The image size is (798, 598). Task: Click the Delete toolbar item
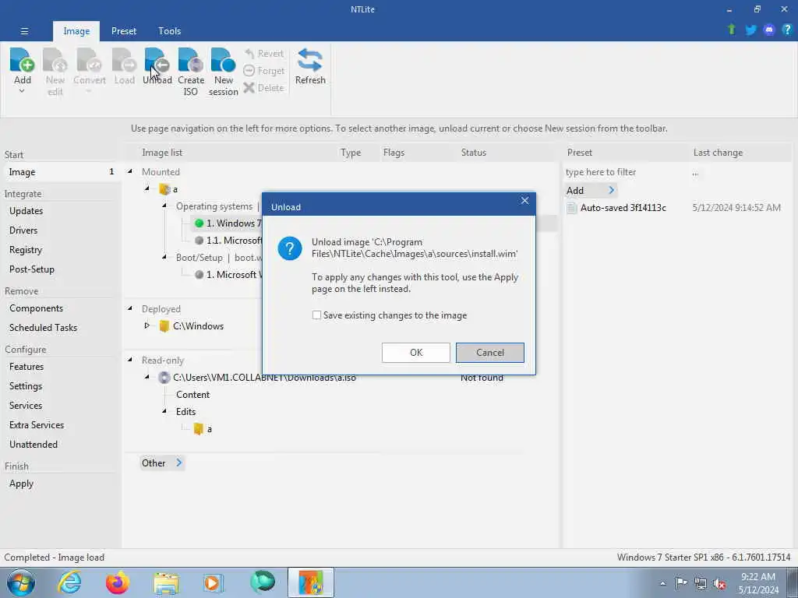coord(263,87)
